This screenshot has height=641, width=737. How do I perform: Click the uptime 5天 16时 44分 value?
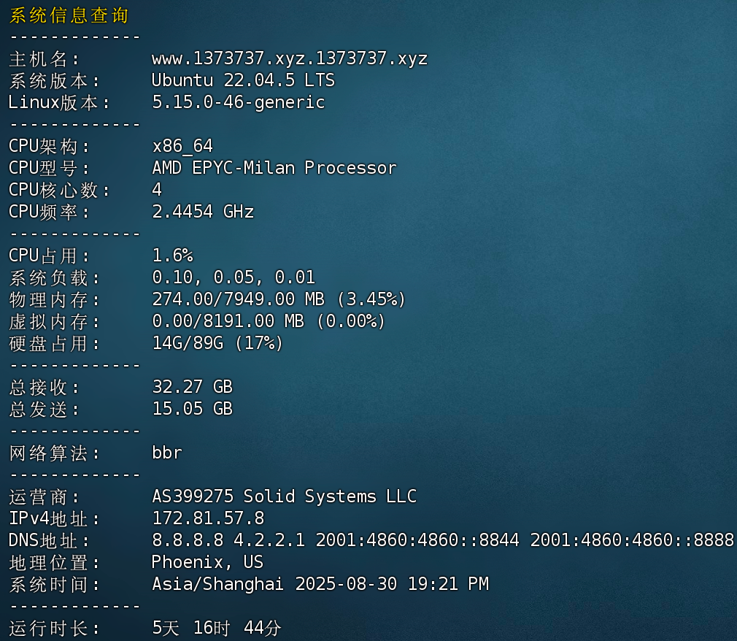tap(217, 628)
